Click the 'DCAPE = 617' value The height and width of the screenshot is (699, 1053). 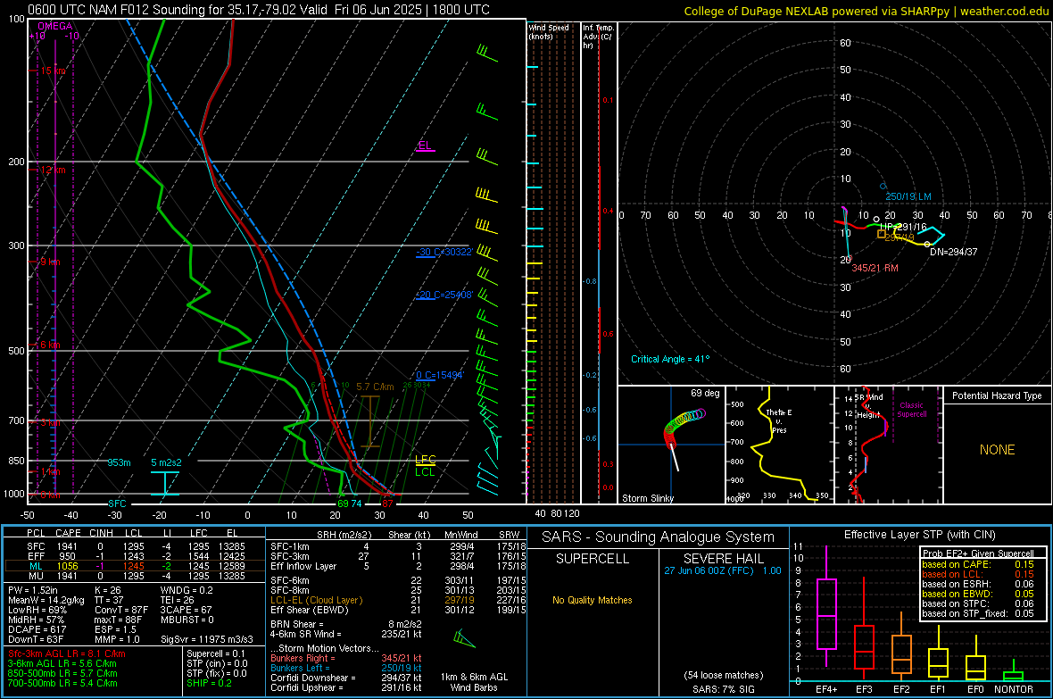[37, 629]
